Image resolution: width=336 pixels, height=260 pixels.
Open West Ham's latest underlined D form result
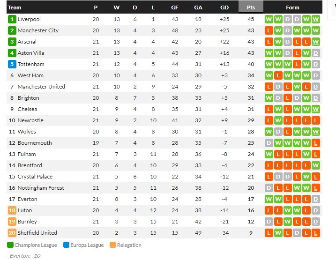tap(316, 75)
